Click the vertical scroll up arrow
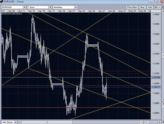 (x=163, y=11)
